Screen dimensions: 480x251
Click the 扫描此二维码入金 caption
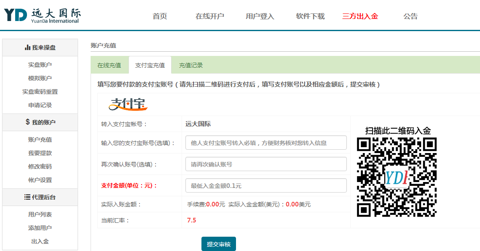coord(398,131)
